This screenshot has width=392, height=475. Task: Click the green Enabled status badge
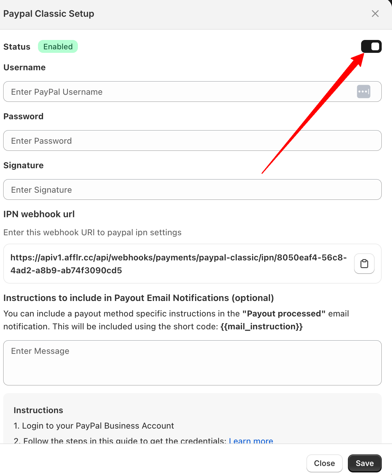(x=58, y=47)
